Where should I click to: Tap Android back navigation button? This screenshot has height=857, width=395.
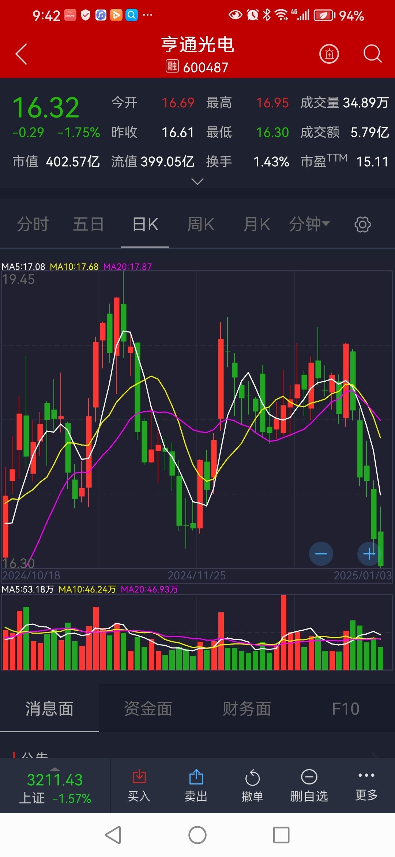pyautogui.click(x=113, y=835)
